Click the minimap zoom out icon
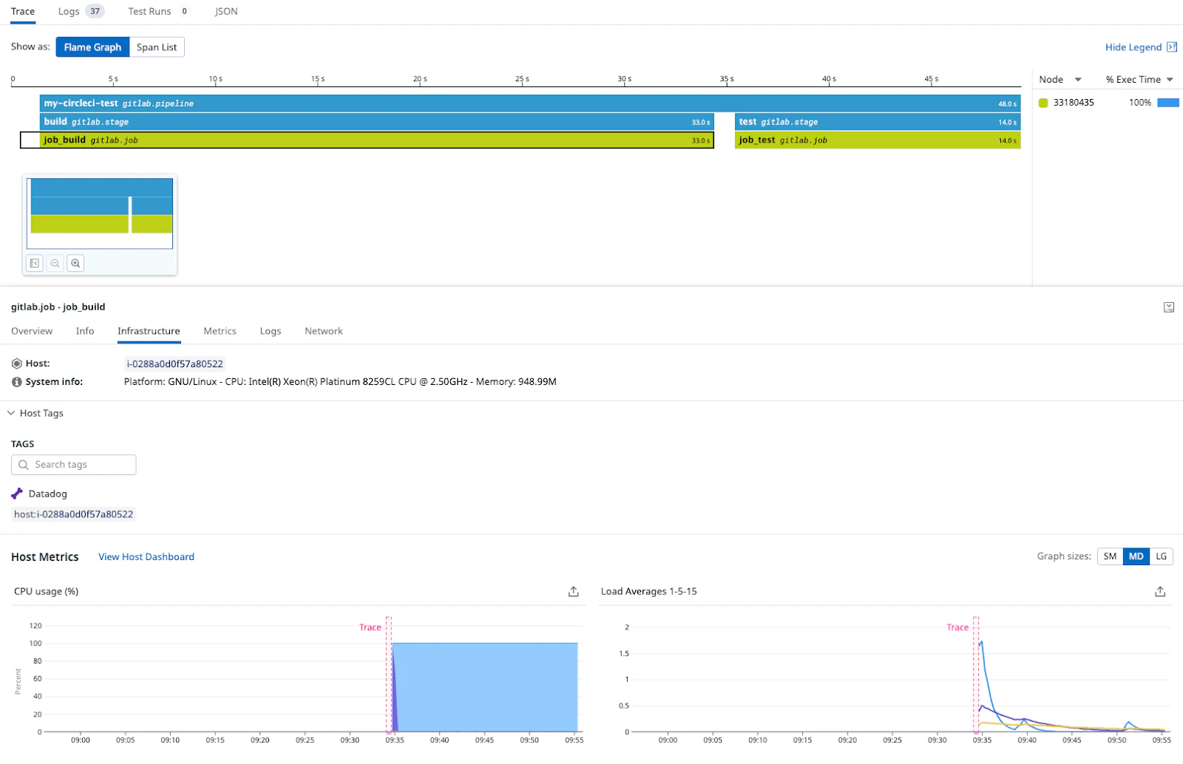Image resolution: width=1183 pixels, height=764 pixels. (55, 263)
